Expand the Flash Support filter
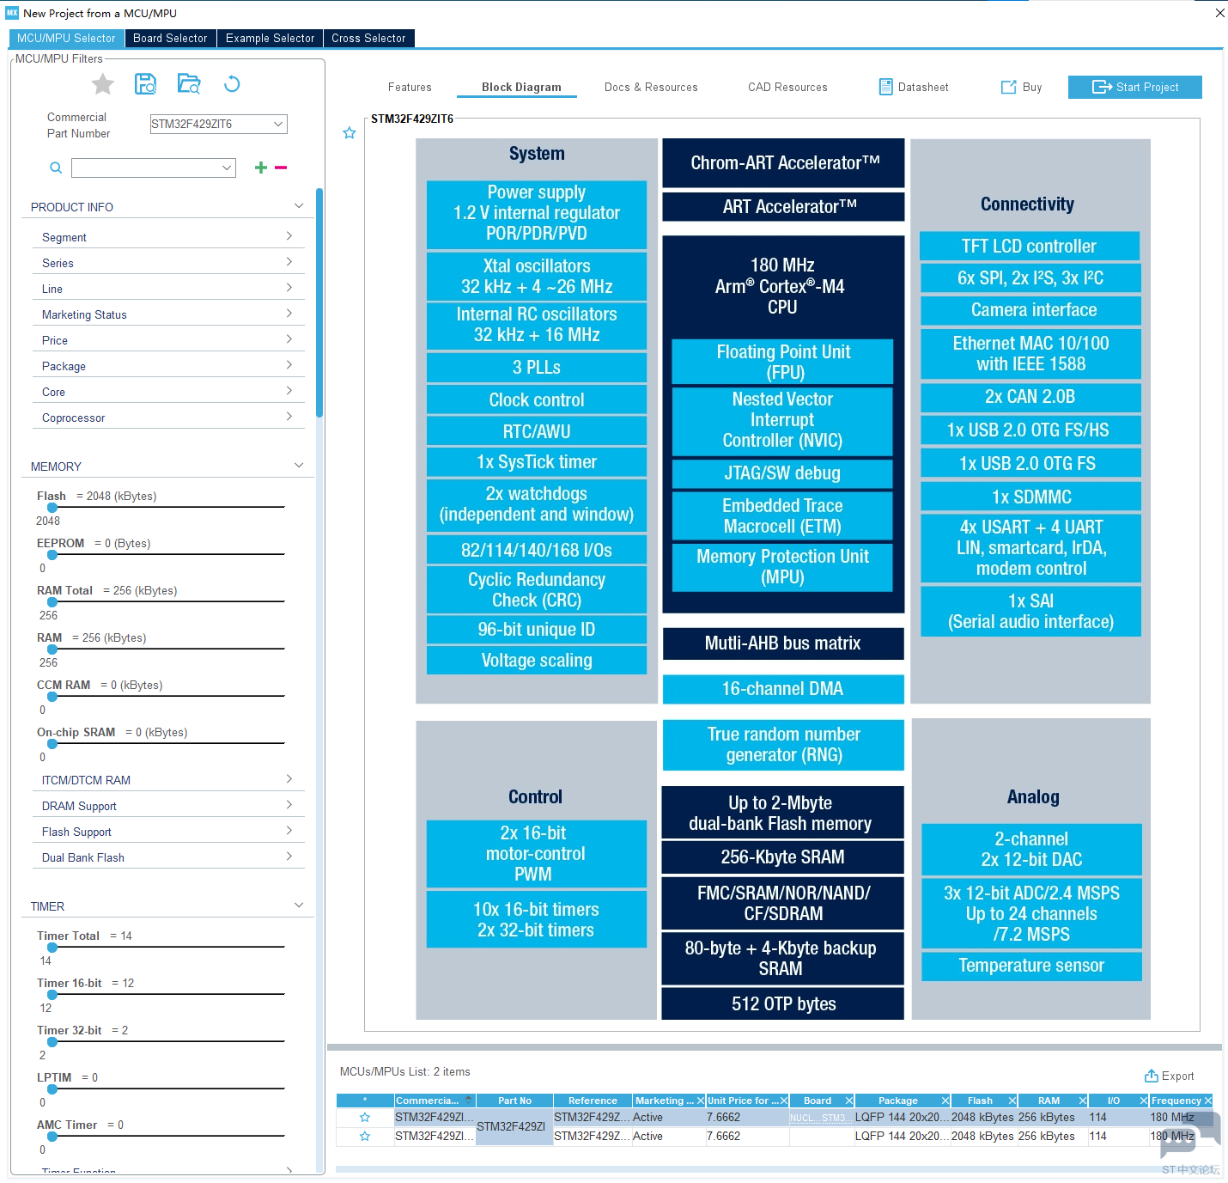Screen dimensions: 1228x1183 289,831
